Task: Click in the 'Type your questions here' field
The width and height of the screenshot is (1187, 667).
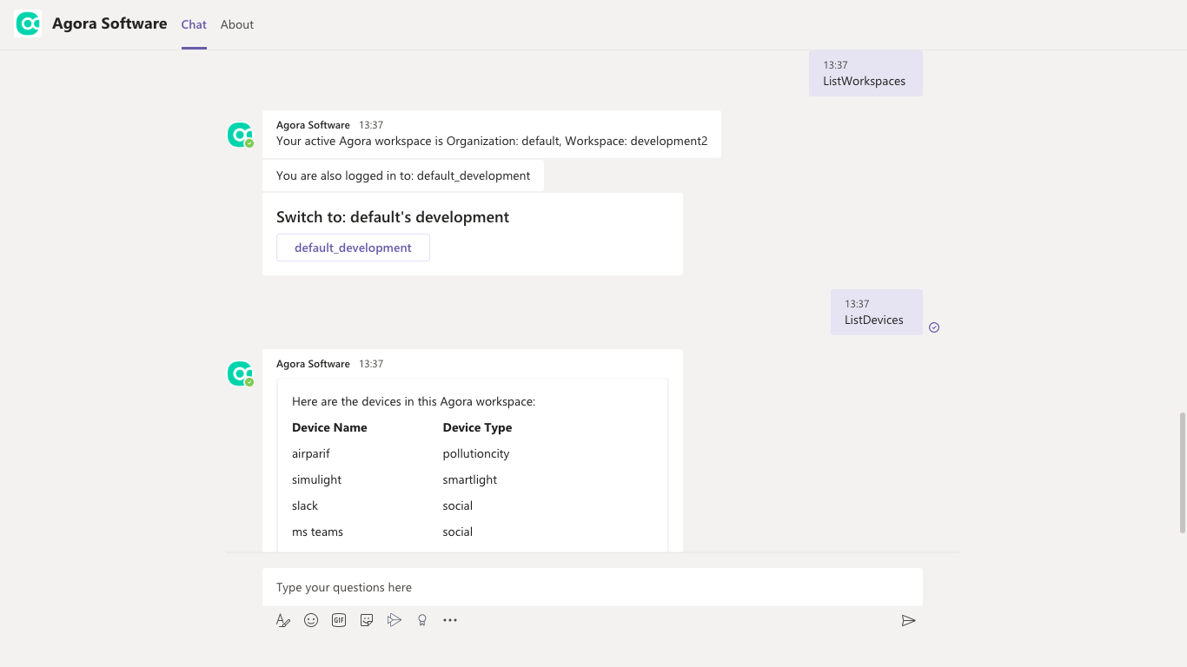Action: pos(593,587)
